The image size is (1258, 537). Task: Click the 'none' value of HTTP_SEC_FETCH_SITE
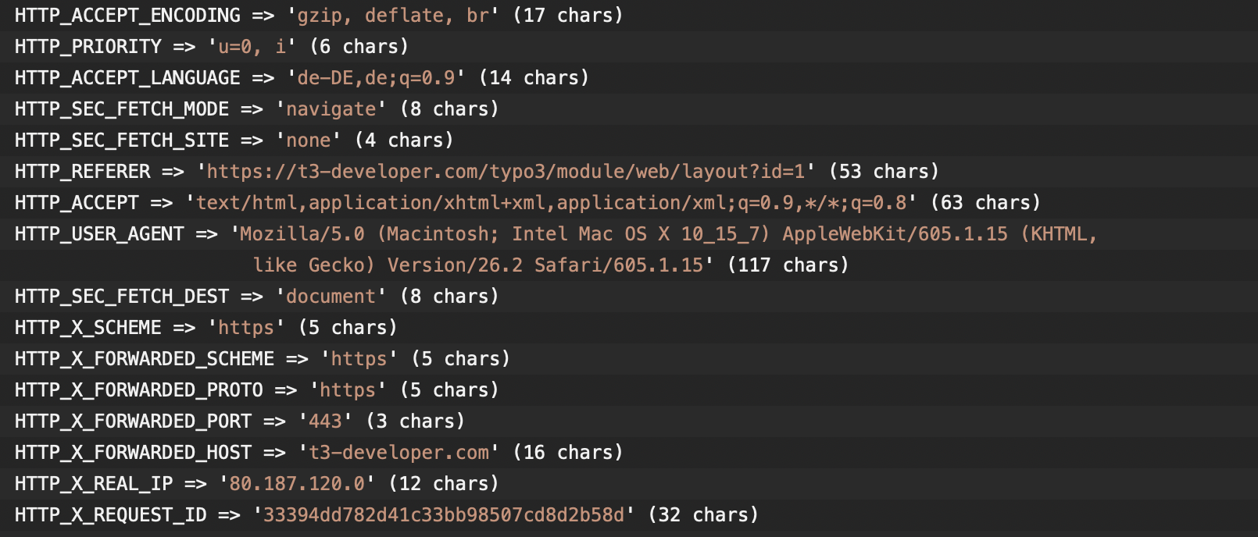(x=308, y=140)
